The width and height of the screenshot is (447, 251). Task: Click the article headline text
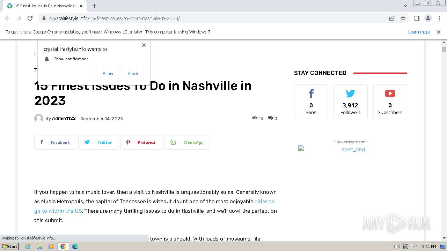[x=143, y=93]
